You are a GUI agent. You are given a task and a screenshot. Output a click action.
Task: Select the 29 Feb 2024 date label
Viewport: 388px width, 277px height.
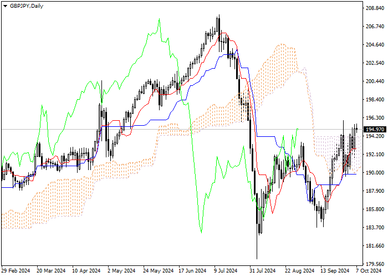click(x=16, y=271)
